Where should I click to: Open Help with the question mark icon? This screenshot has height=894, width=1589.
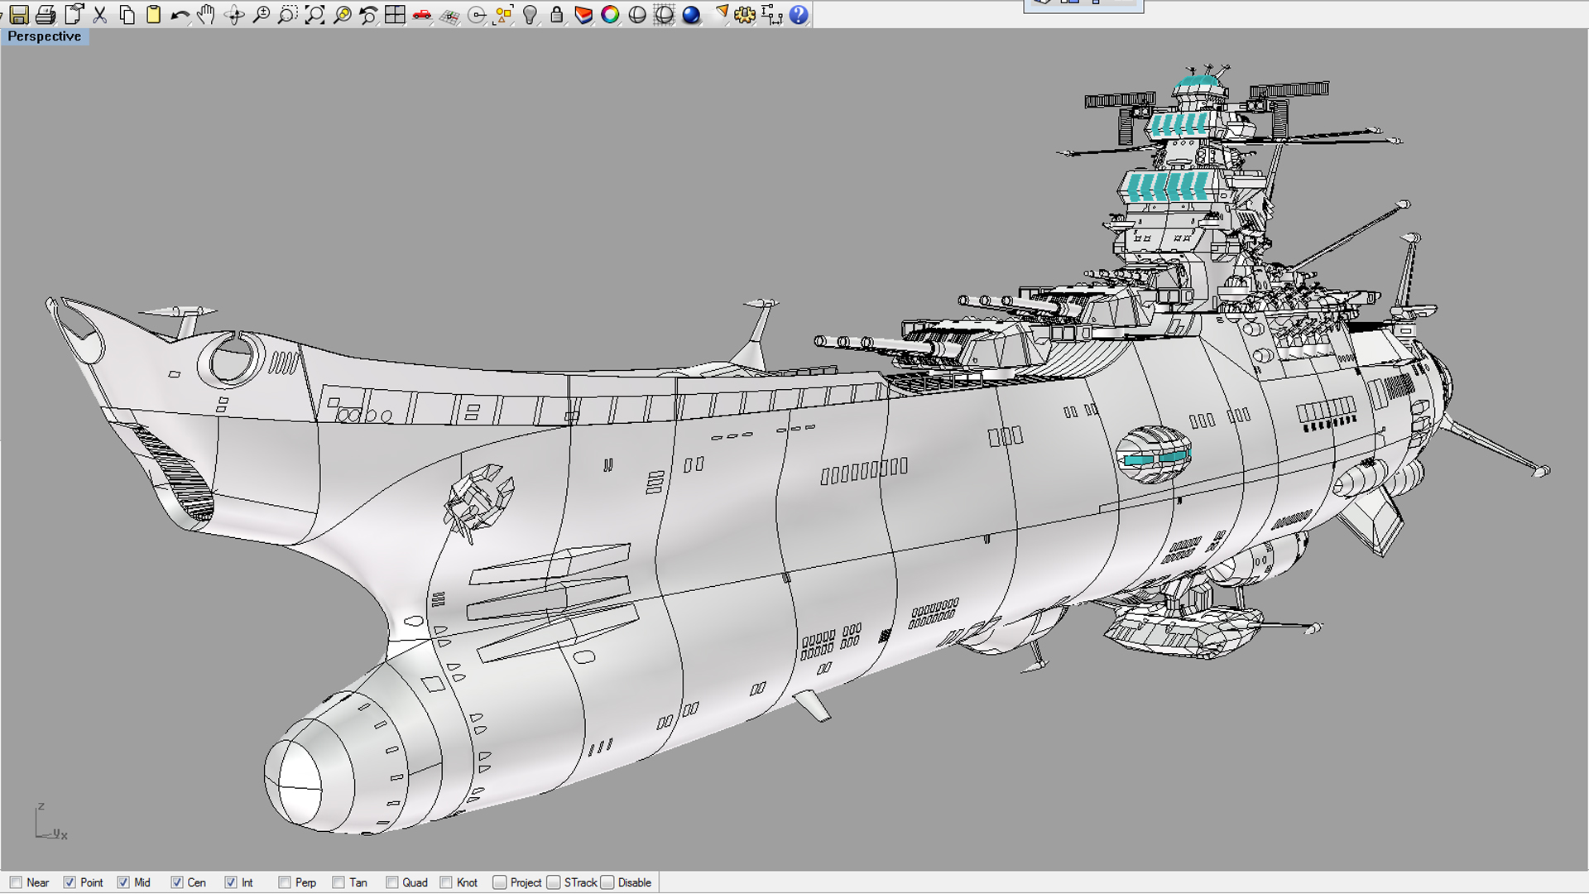pyautogui.click(x=799, y=14)
